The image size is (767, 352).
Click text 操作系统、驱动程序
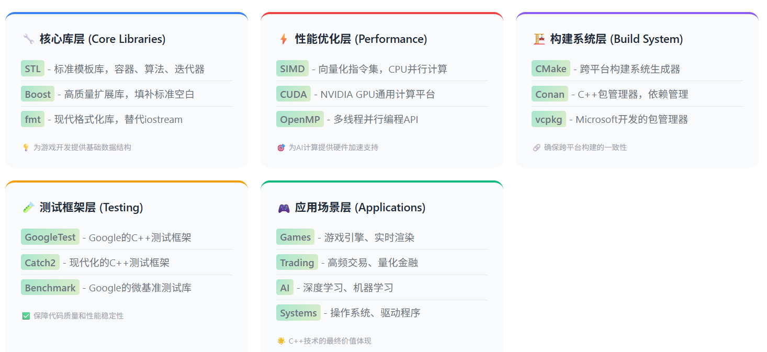[x=376, y=313]
